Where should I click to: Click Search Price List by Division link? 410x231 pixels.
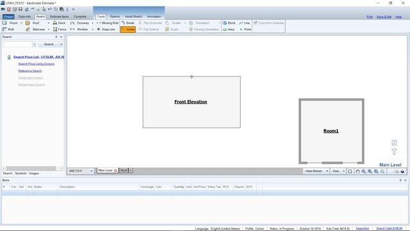37,64
